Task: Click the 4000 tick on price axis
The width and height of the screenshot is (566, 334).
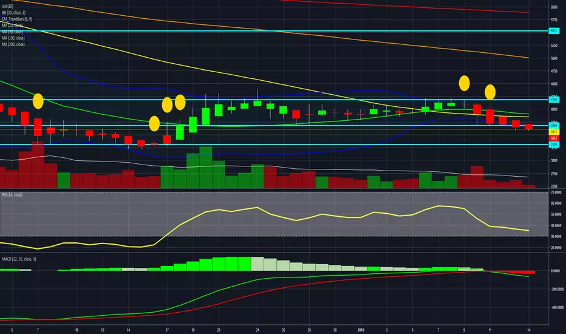Action: click(554, 109)
